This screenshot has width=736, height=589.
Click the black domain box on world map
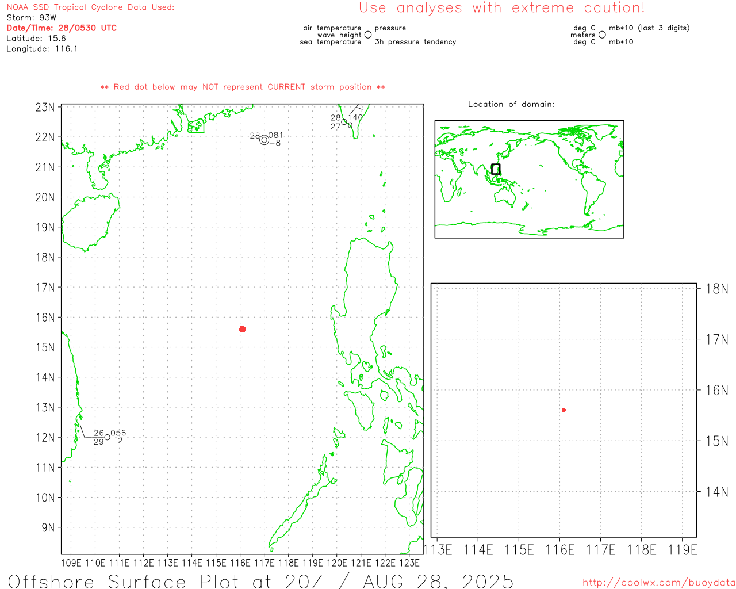click(x=496, y=169)
